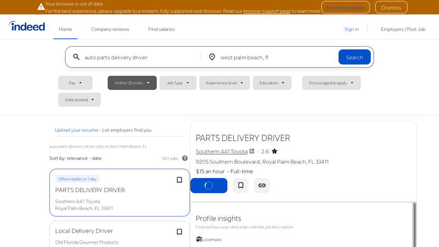439x247 pixels.
Task: Go to Find salaries tab
Action: tap(161, 29)
